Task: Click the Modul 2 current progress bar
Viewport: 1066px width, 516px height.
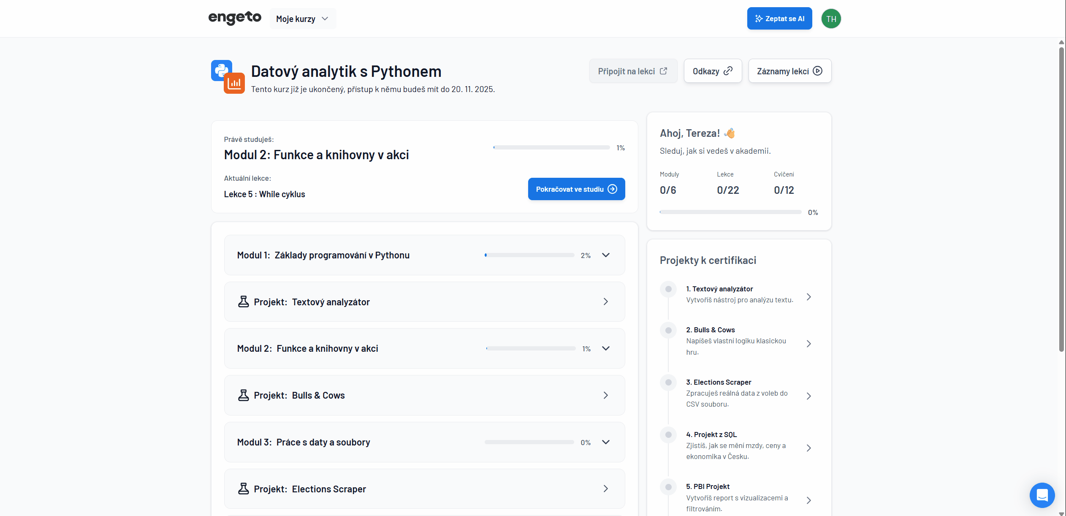Action: (551, 147)
